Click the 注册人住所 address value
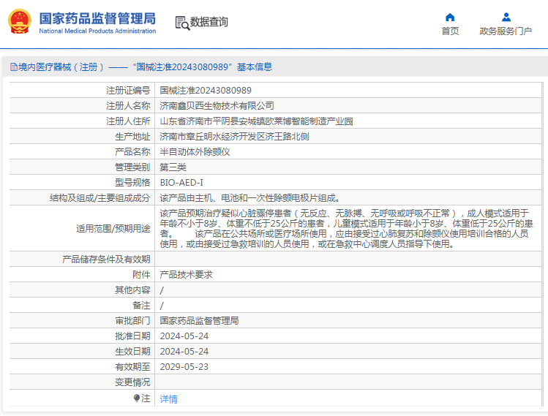Viewport: 548px width, 416px height. pos(256,121)
